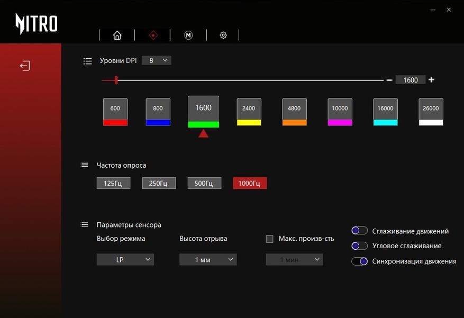Click yellow color swatch under 2400

coord(249,123)
